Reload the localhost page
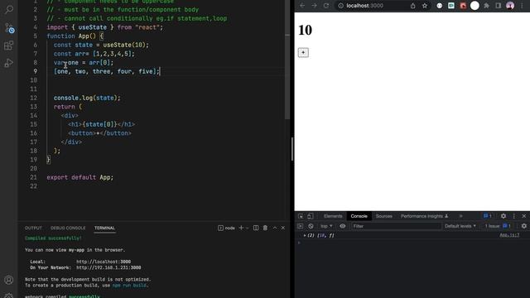The width and height of the screenshot is (530, 298). click(x=325, y=6)
